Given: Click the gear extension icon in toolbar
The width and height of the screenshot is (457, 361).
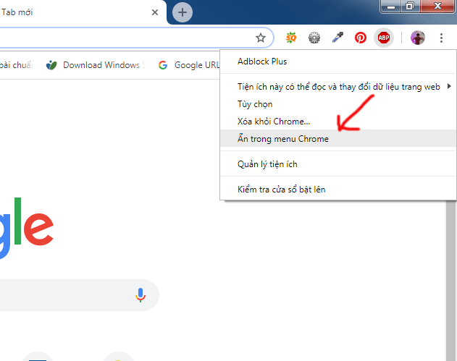Looking at the screenshot, I should (x=314, y=38).
